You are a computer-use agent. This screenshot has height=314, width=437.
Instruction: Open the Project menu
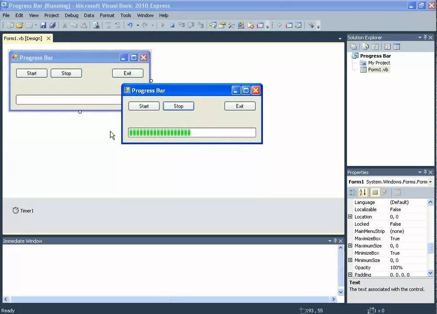51,15
